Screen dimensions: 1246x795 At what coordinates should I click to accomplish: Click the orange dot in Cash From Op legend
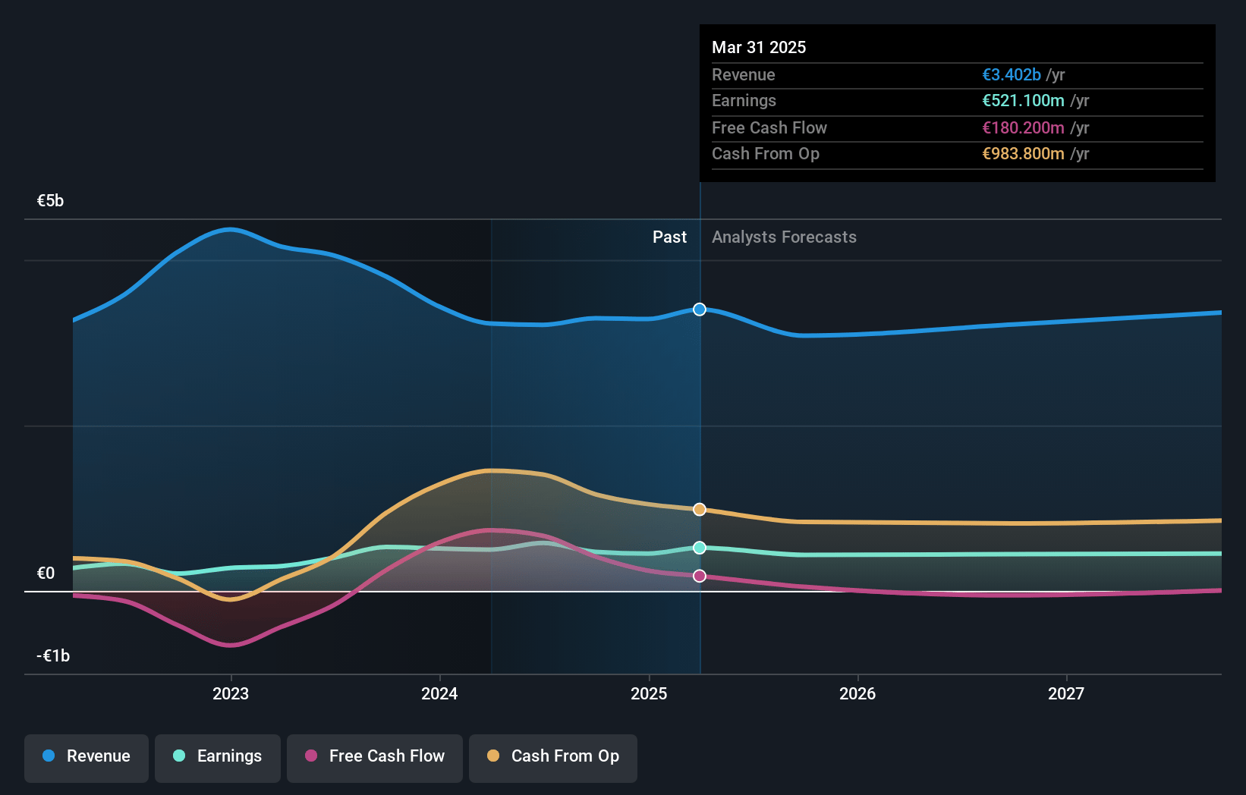pyautogui.click(x=493, y=756)
